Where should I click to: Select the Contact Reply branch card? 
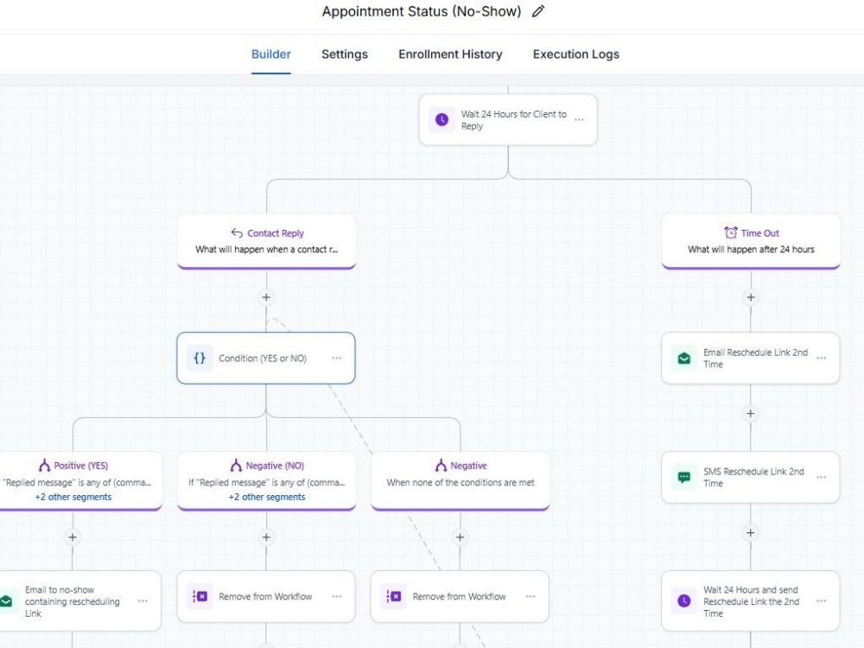(x=267, y=241)
